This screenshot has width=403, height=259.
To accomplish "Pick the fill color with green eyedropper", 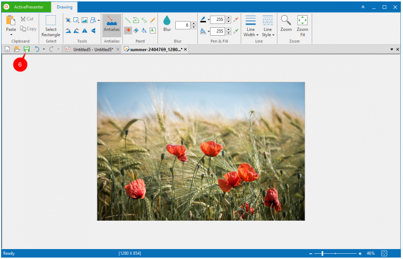I will (236, 31).
